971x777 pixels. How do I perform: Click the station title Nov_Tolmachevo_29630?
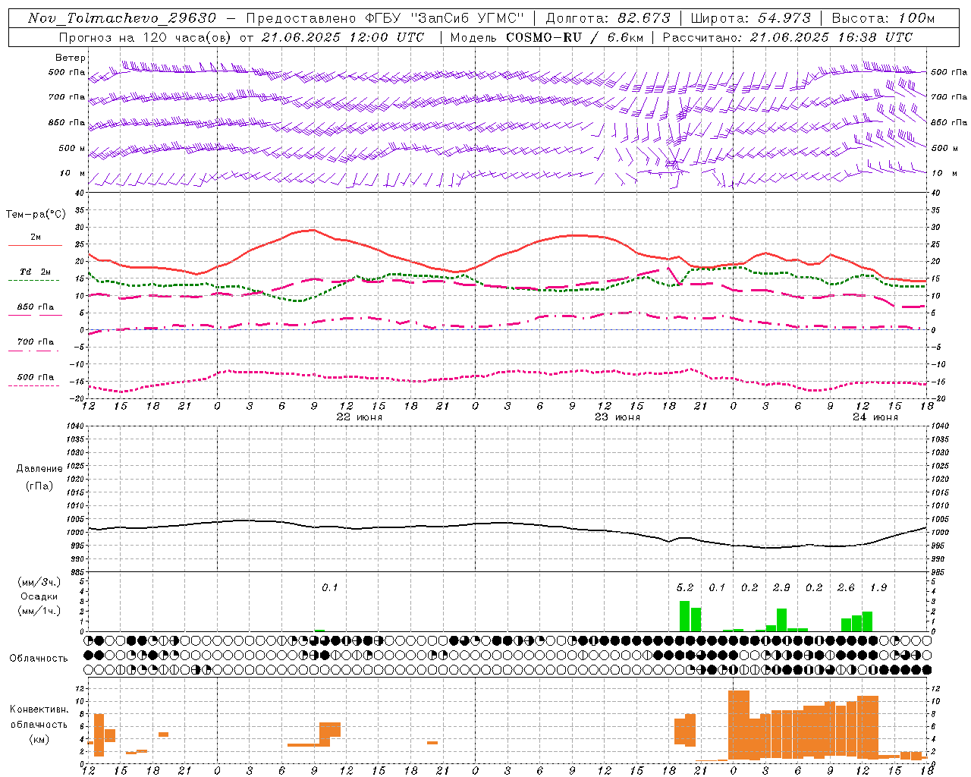pyautogui.click(x=122, y=18)
